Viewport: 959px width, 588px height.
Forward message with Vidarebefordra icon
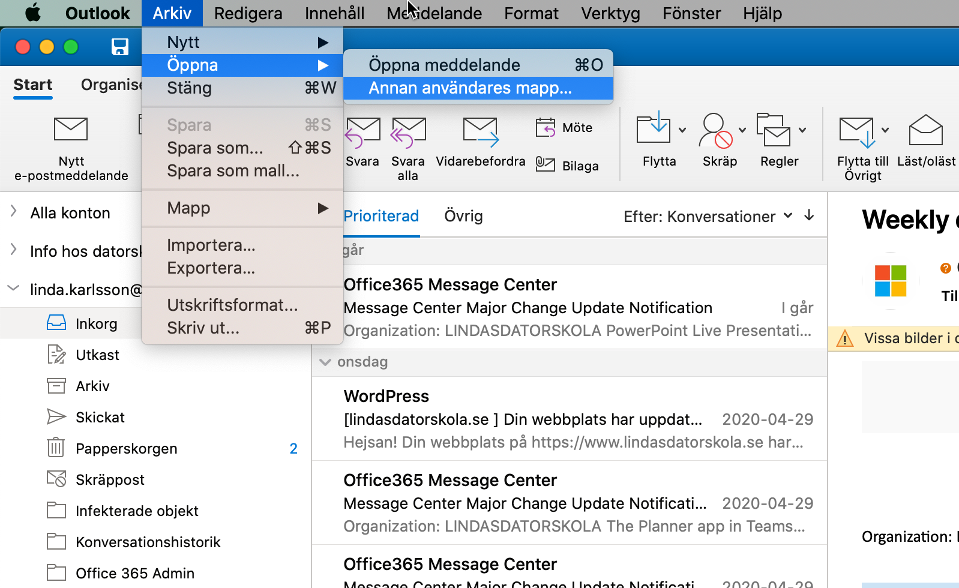481,133
